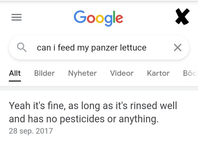Open the hamburger menu
198x142 pixels.
click(x=16, y=18)
